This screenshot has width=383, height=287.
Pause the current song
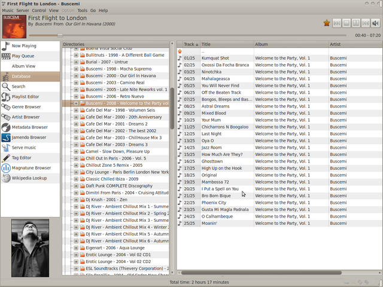click(356, 23)
